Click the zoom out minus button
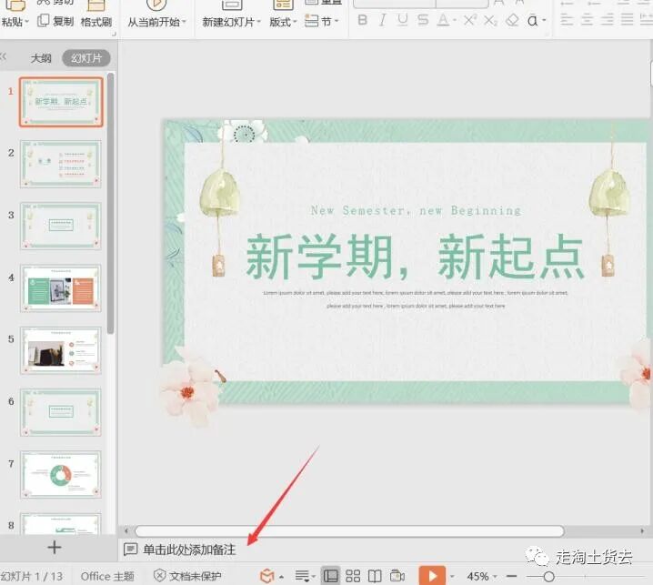The image size is (653, 585). coord(512,576)
